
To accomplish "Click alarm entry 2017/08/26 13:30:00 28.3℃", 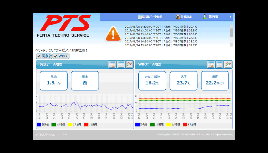I will coord(161,38).
